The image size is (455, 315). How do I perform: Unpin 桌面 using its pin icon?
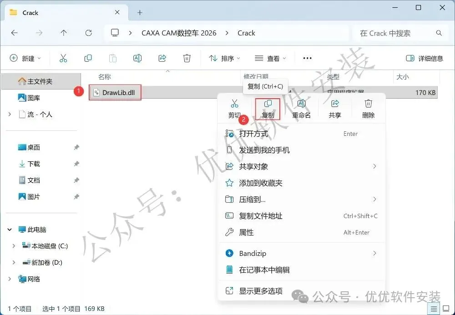click(x=76, y=148)
